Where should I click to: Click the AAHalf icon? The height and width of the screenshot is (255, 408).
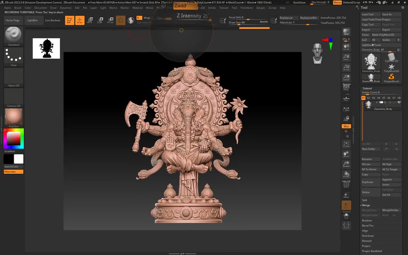click(346, 77)
